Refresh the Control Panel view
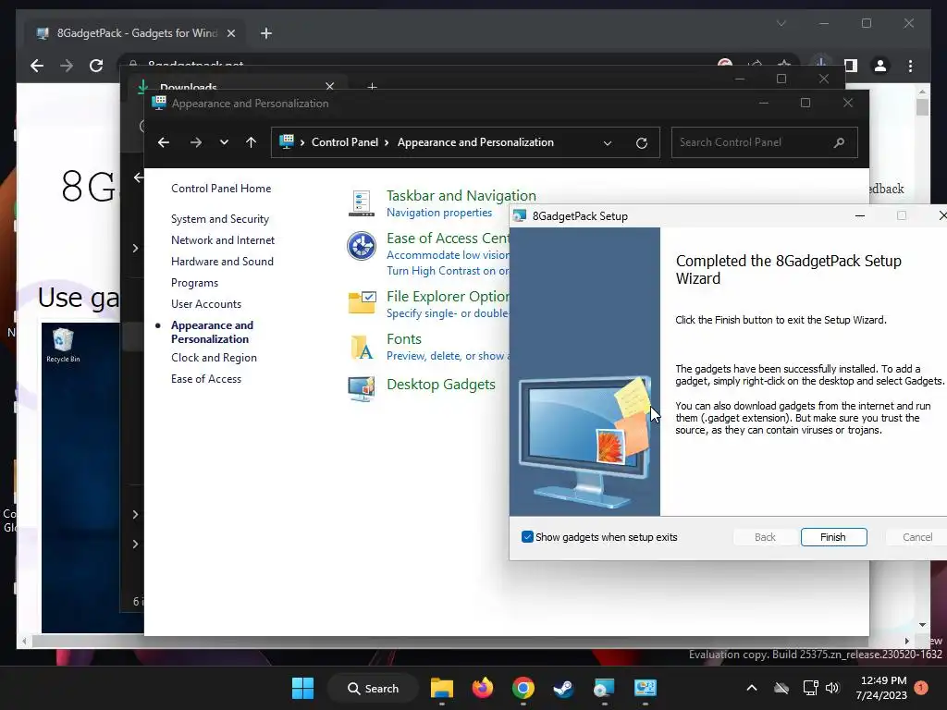Image resolution: width=947 pixels, height=710 pixels. point(642,143)
